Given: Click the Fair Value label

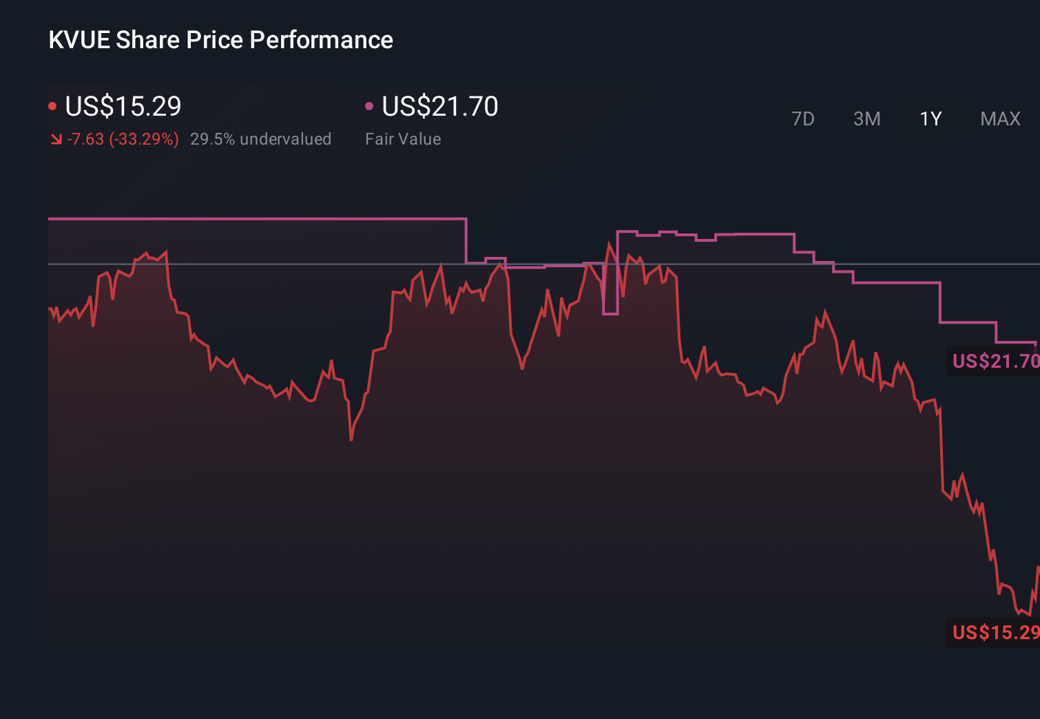Looking at the screenshot, I should pyautogui.click(x=403, y=139).
